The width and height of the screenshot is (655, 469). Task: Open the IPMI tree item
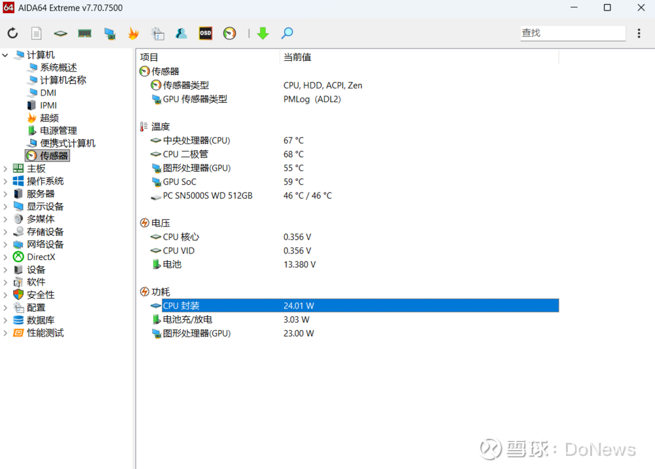click(48, 105)
